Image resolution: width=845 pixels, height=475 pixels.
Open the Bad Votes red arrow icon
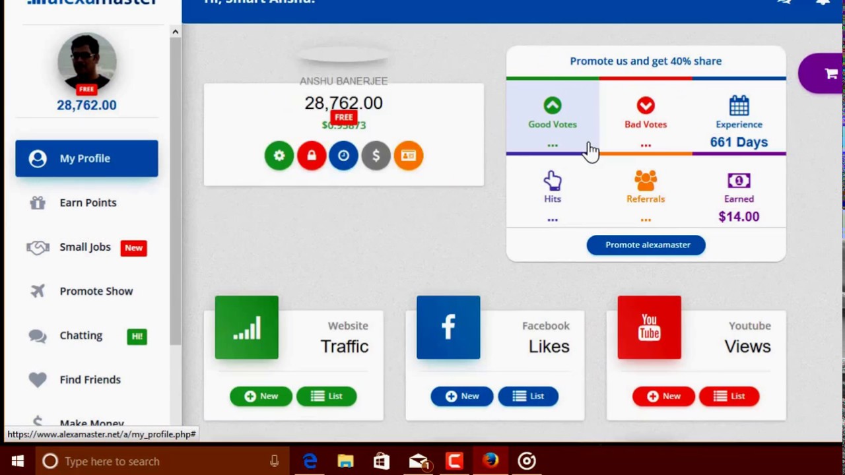tap(646, 106)
